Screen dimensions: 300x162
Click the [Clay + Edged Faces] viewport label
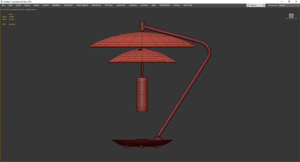pyautogui.click(x=28, y=9)
